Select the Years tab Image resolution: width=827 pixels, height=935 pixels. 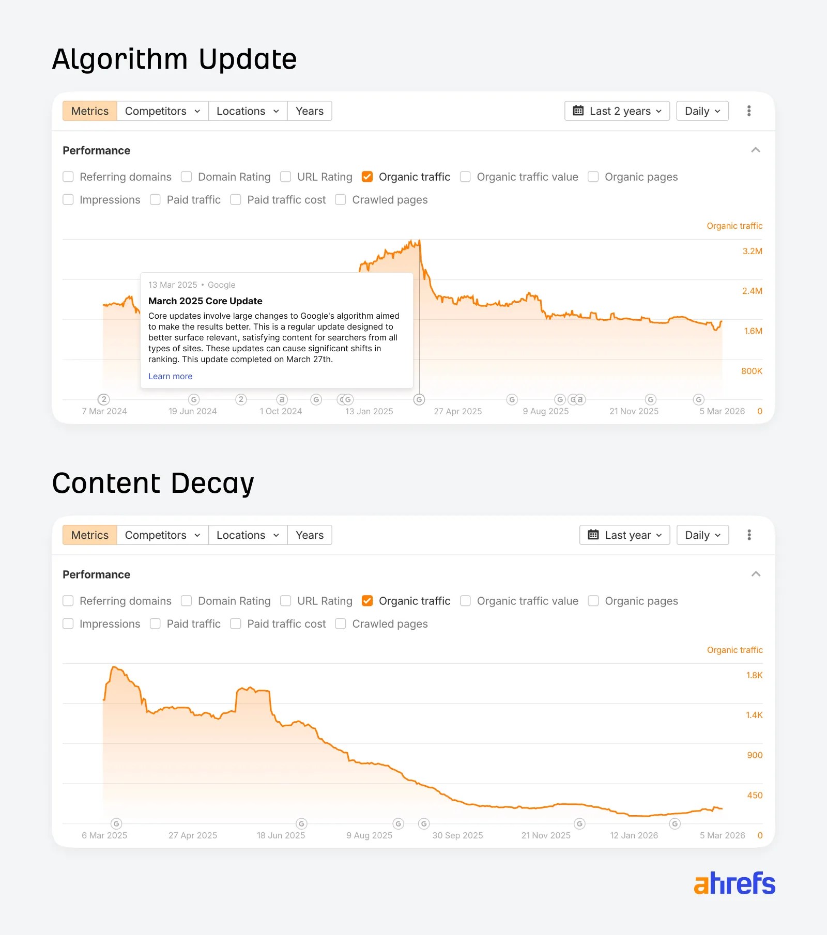click(309, 111)
